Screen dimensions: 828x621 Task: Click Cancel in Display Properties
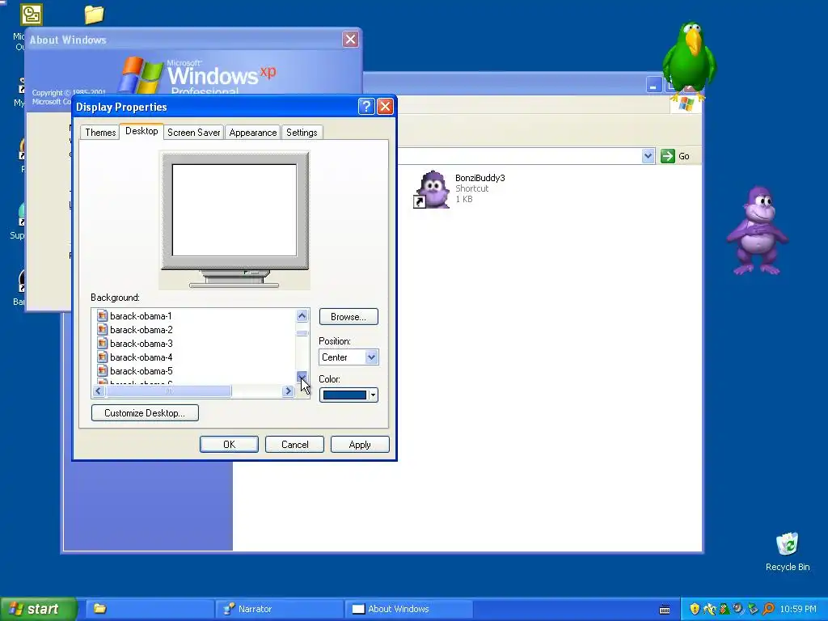(x=294, y=445)
